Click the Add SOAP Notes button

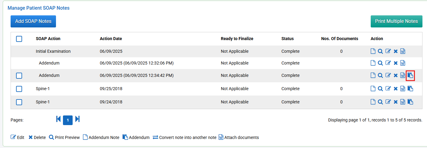tap(33, 21)
